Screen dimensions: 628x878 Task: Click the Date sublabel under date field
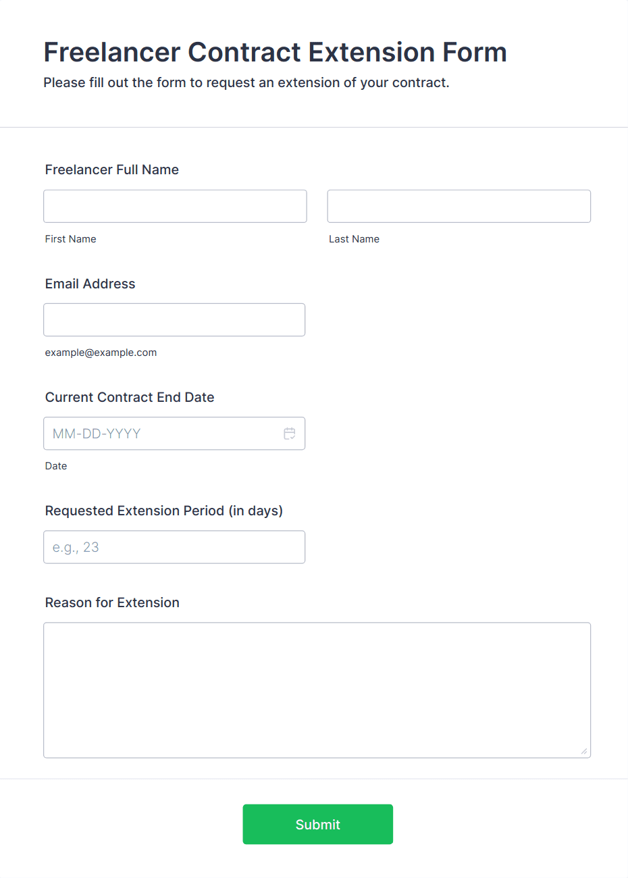click(56, 466)
